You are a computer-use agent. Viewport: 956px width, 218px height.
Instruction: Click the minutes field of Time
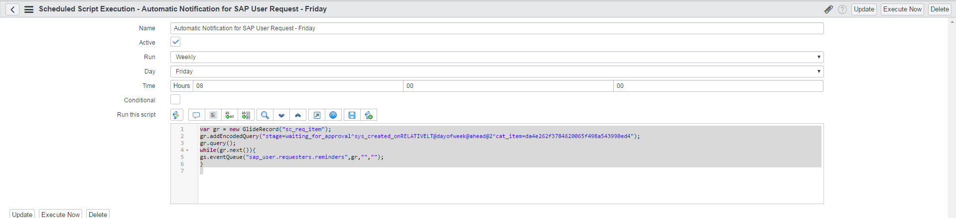pyautogui.click(x=508, y=86)
